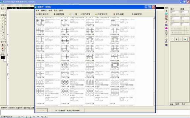This screenshot has width=190, height=118.
Task: Open 檔案 menu in template dialog
Action: (x=38, y=10)
